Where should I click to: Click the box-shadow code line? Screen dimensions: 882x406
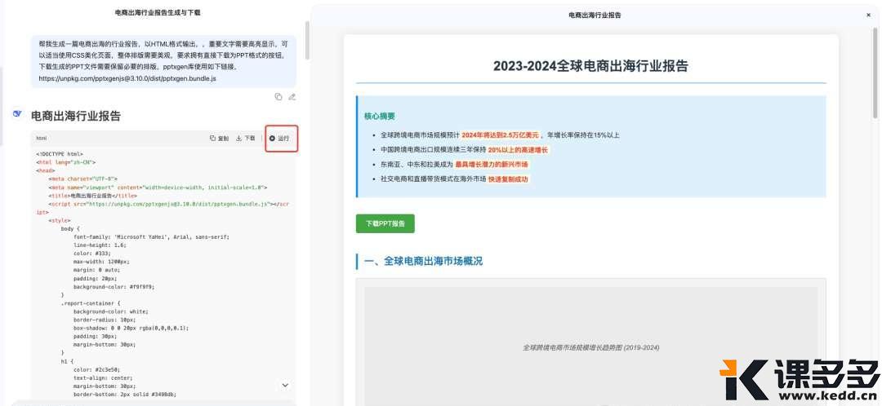click(131, 328)
